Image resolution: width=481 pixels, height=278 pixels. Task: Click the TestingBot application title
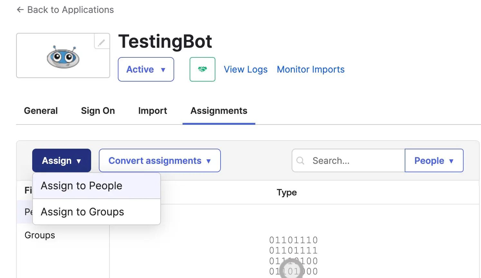coord(165,41)
